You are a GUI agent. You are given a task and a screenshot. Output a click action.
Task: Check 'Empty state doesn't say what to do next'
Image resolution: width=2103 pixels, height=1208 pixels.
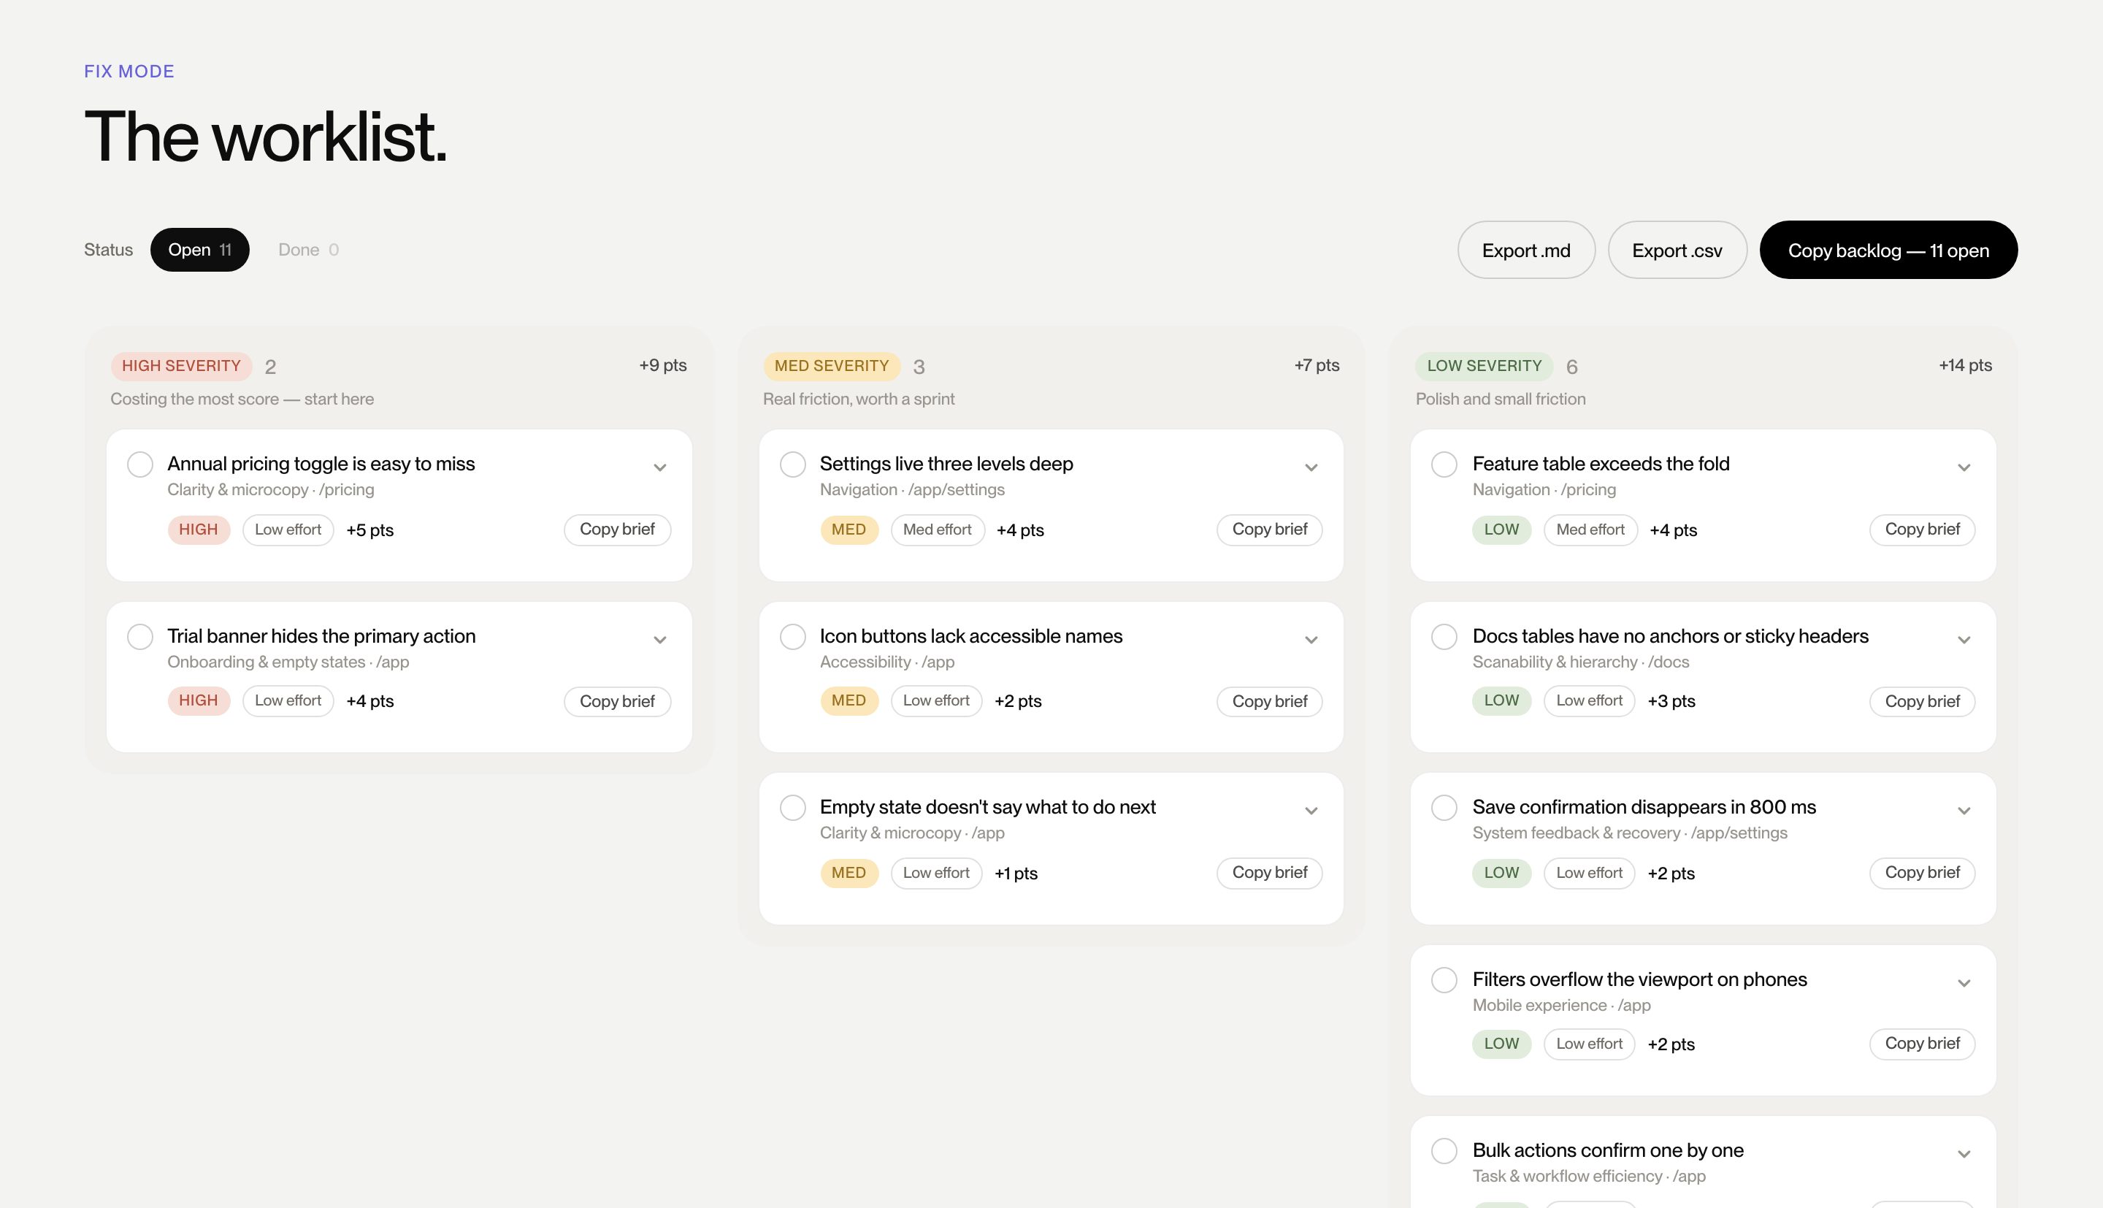[793, 808]
